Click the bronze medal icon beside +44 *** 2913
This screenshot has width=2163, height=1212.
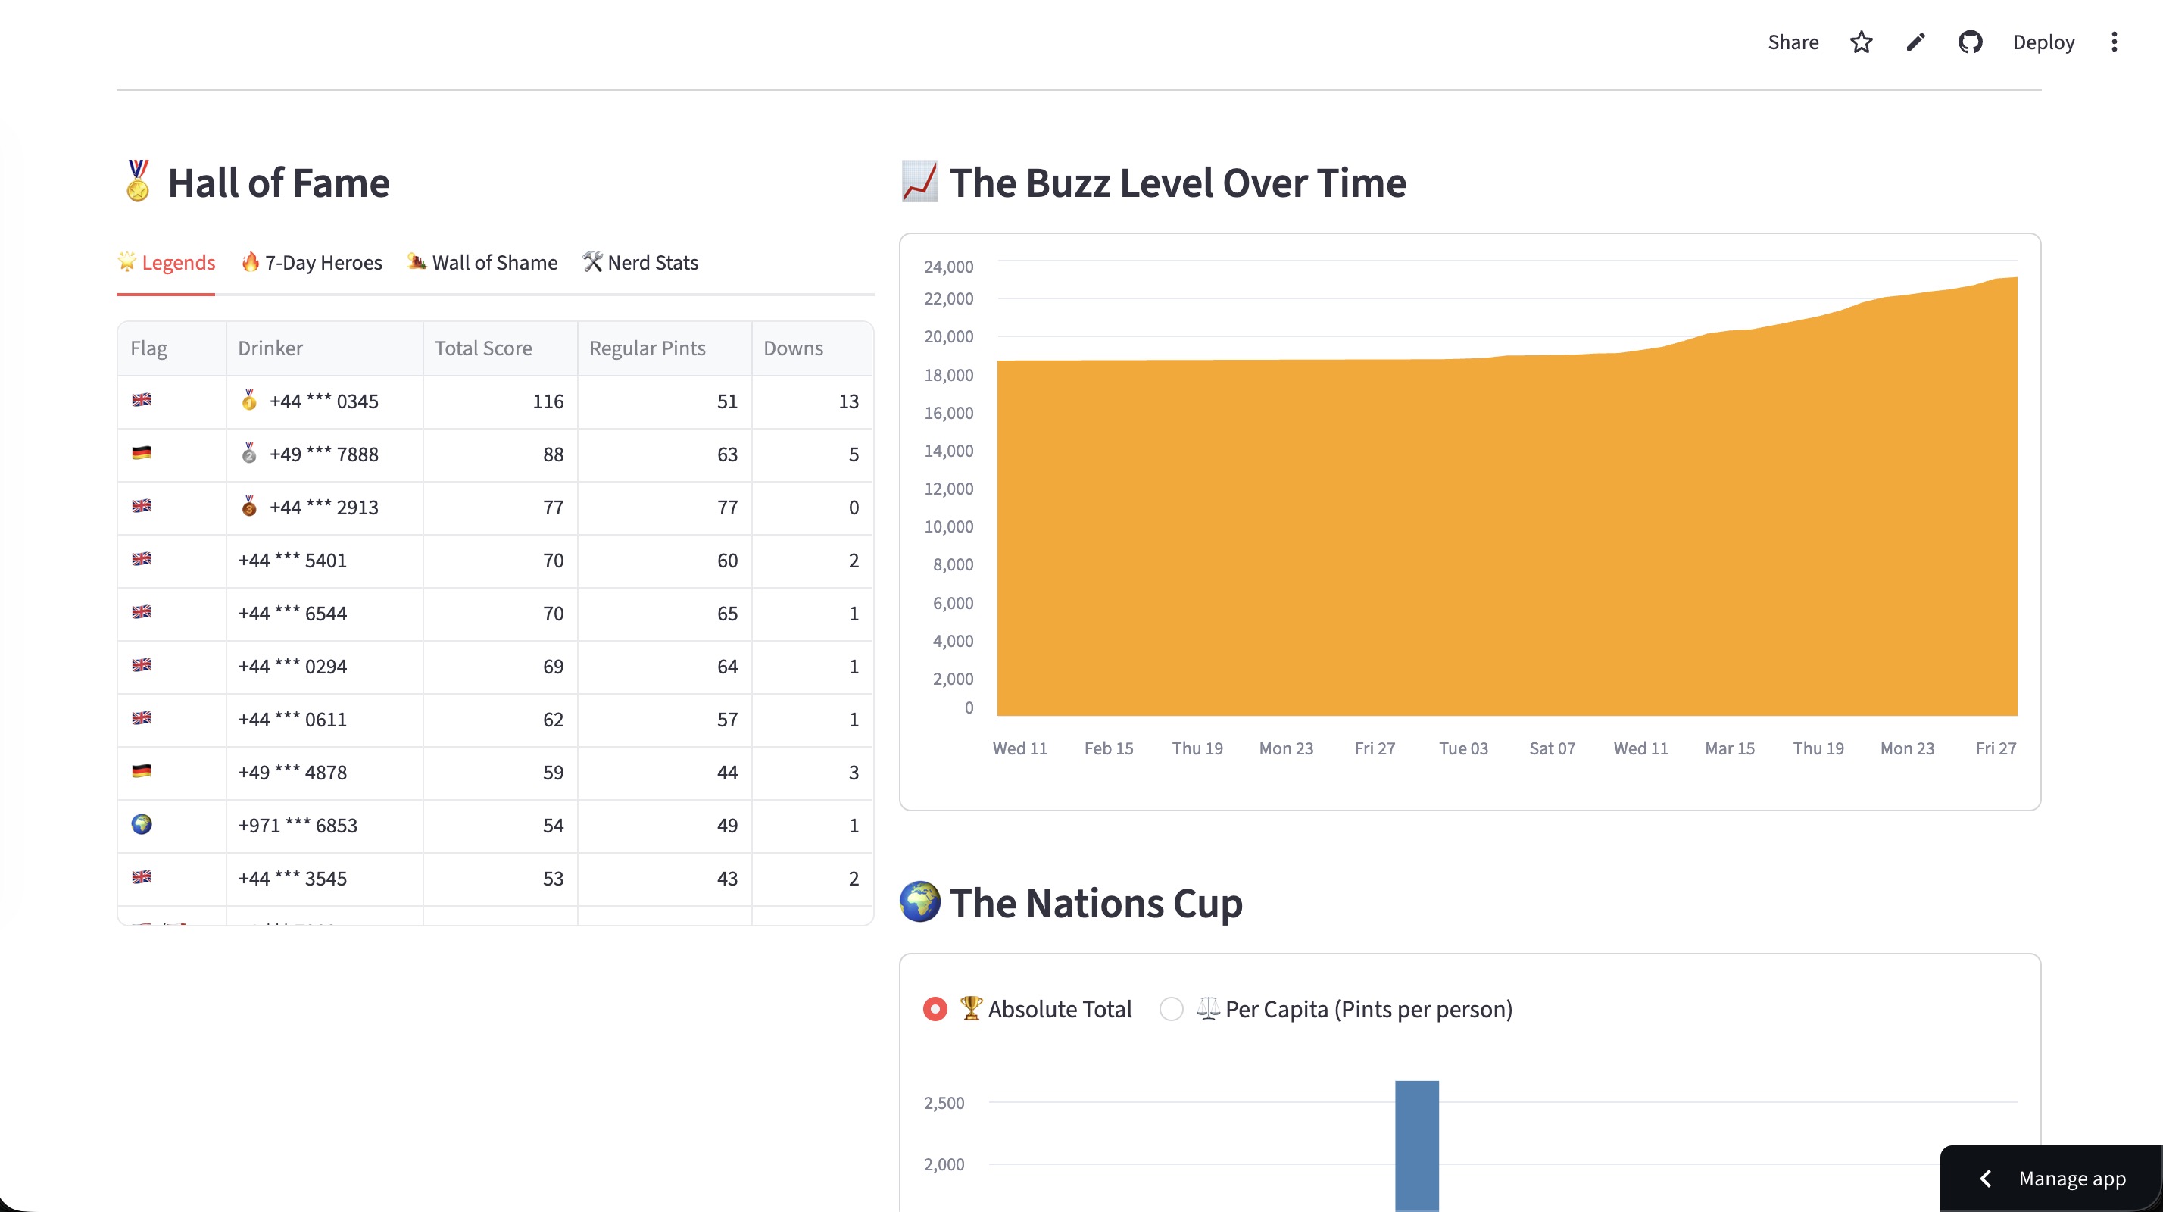[x=249, y=507]
